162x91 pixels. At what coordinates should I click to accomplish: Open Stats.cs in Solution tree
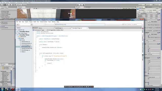coord(24,52)
